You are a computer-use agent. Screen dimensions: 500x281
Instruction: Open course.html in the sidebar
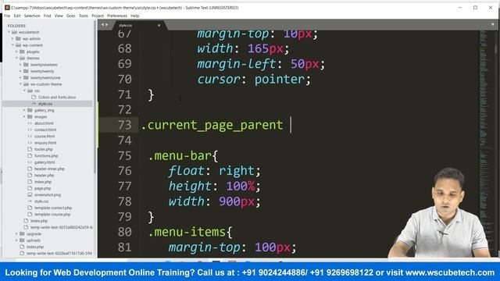45,137
